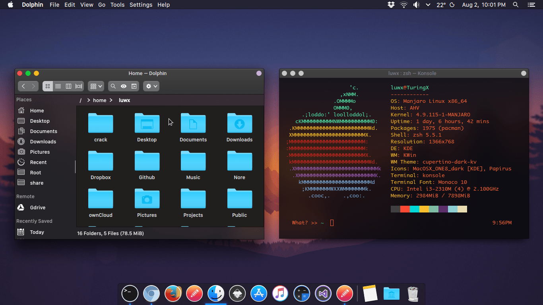543x305 pixels.
Task: Launch the App Store from the dock
Action: tap(259, 293)
